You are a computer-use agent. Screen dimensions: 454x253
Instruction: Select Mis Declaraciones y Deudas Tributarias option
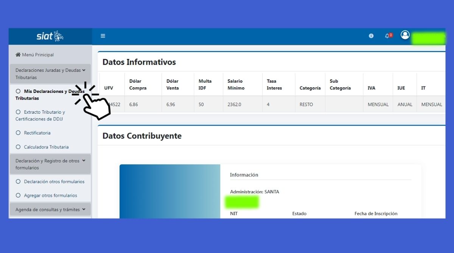coord(49,94)
